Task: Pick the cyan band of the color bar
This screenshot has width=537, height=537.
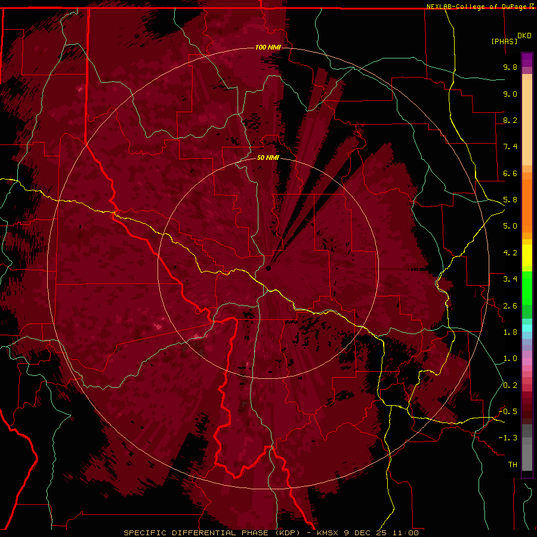Action: coord(527,328)
